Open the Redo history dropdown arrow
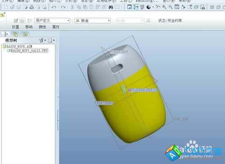 (x=67, y=7)
